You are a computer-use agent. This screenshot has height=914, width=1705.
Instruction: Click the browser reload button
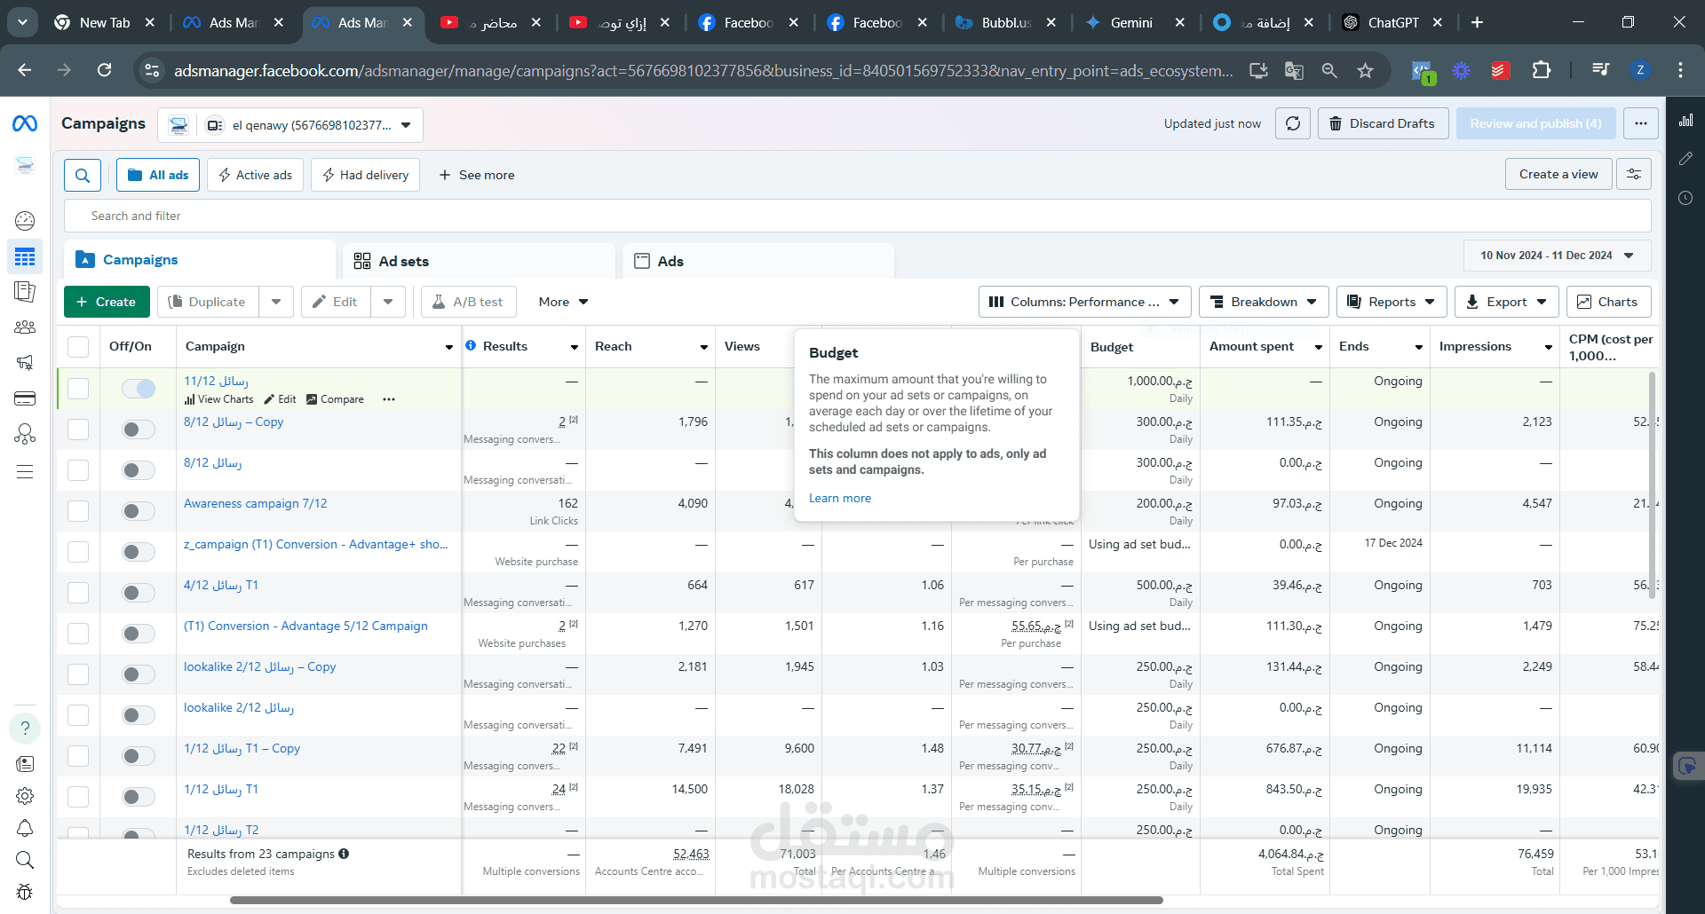(x=104, y=70)
